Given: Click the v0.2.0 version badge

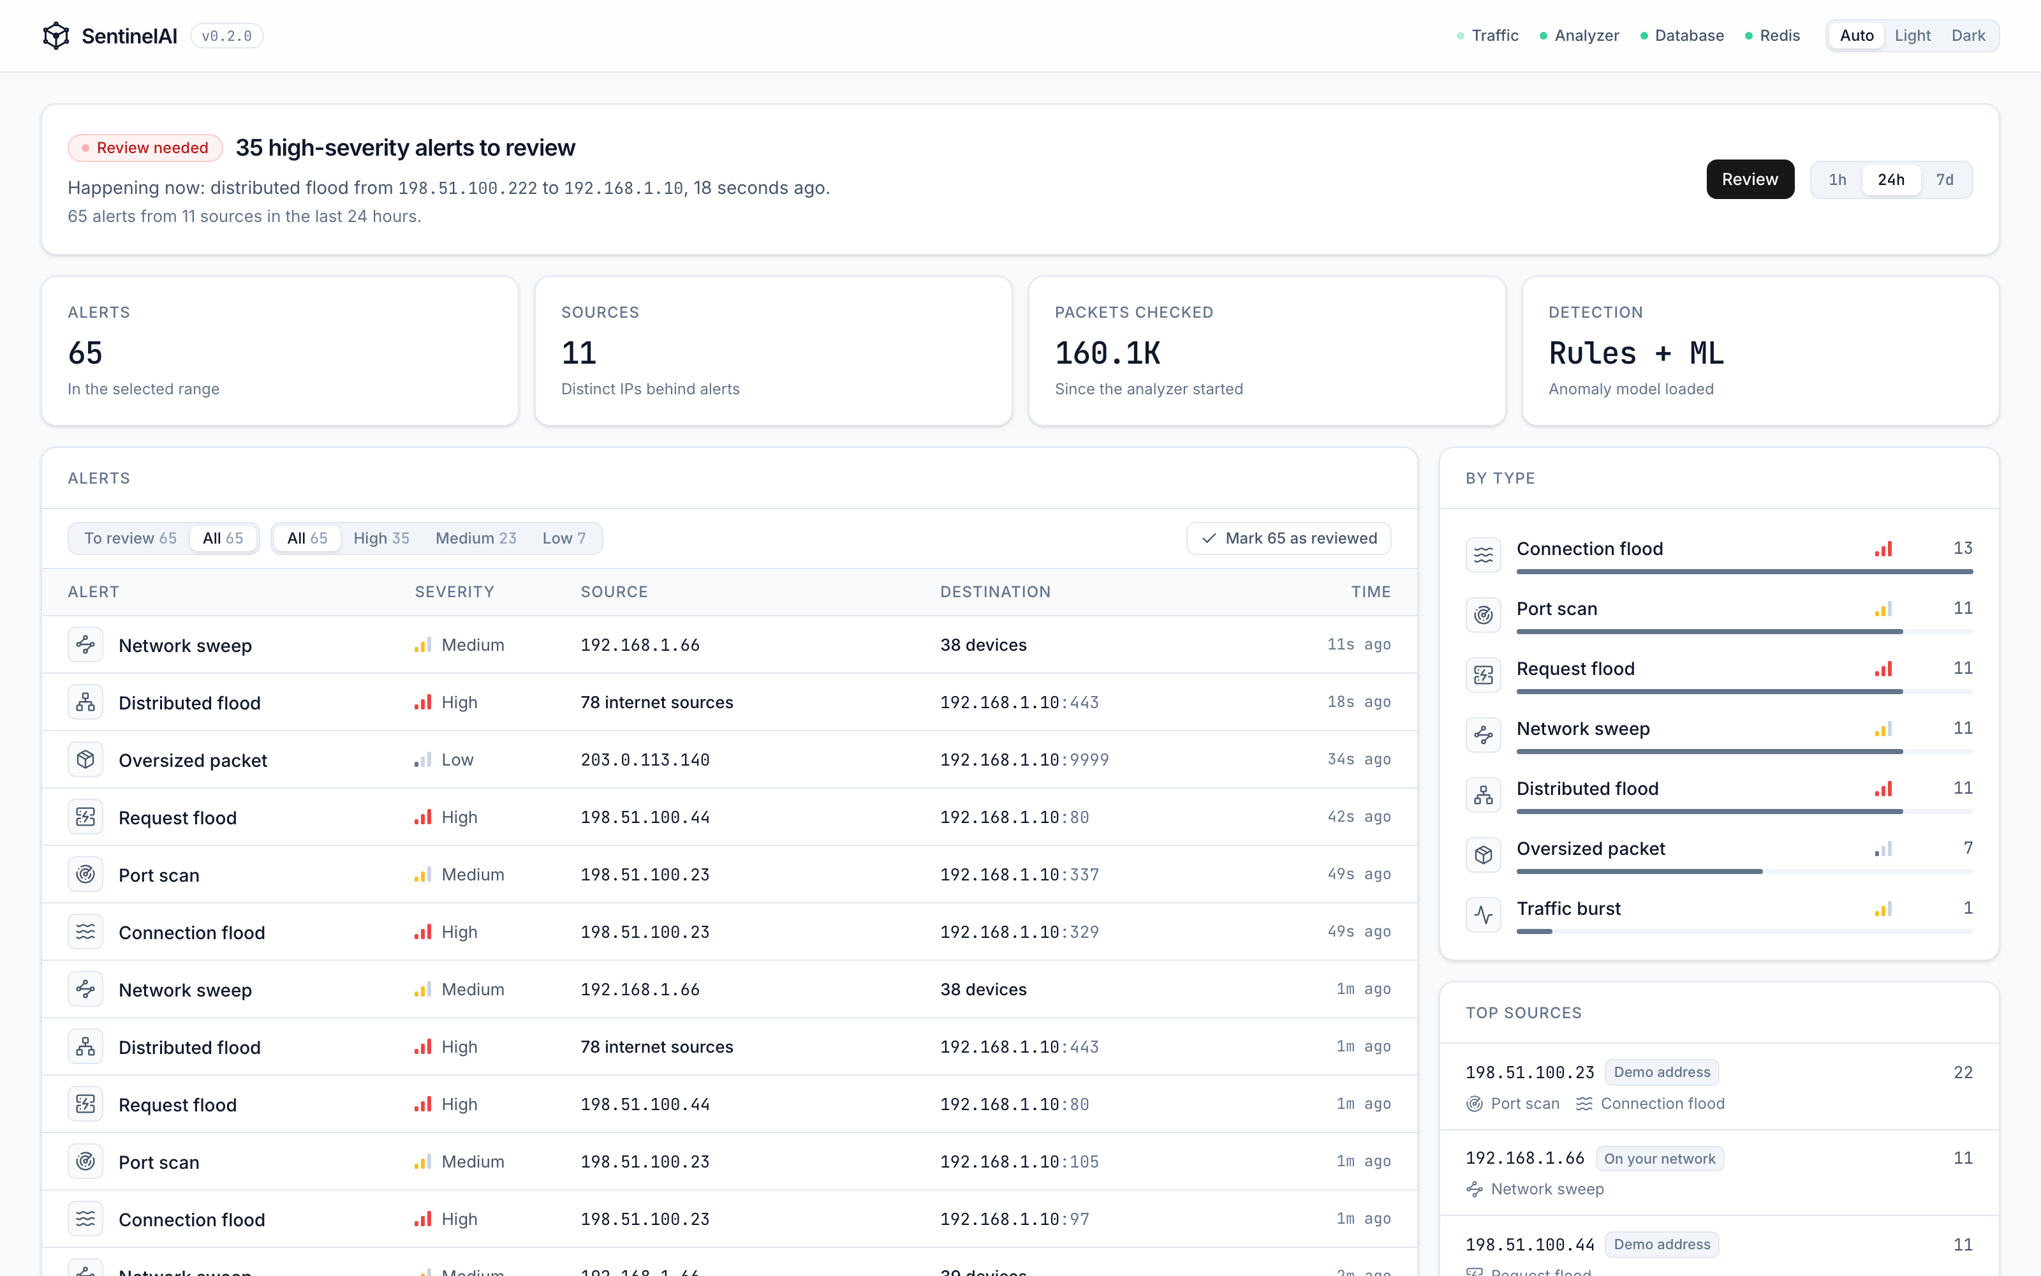Looking at the screenshot, I should [x=227, y=36].
